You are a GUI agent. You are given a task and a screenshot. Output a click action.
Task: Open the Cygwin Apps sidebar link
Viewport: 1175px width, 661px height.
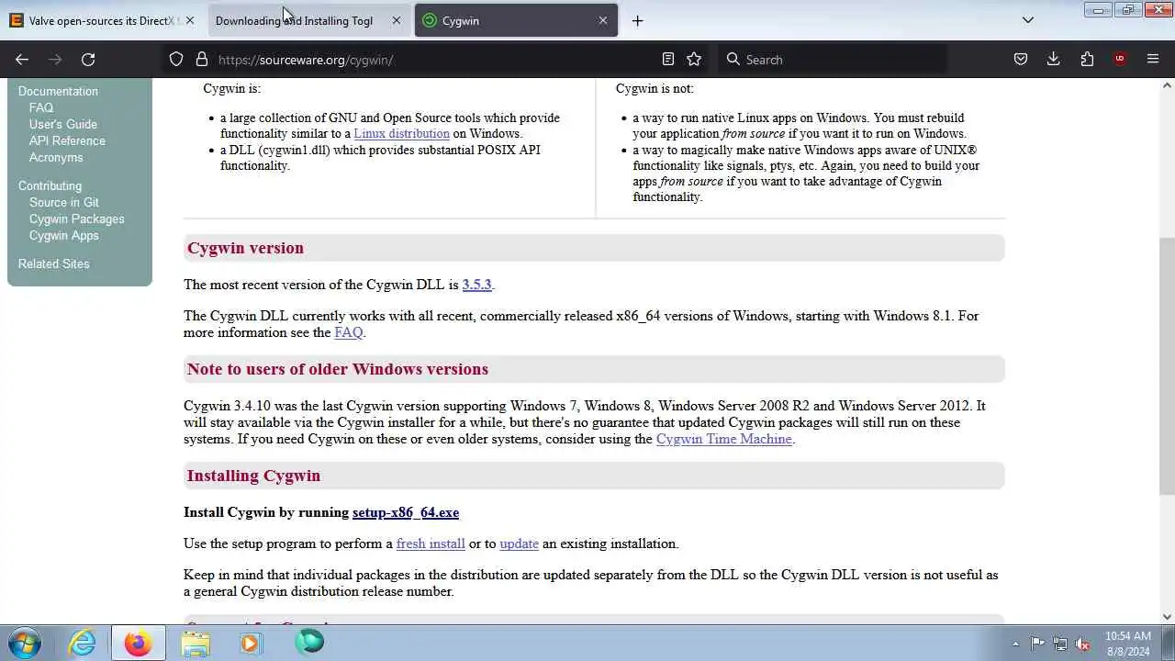pos(63,235)
